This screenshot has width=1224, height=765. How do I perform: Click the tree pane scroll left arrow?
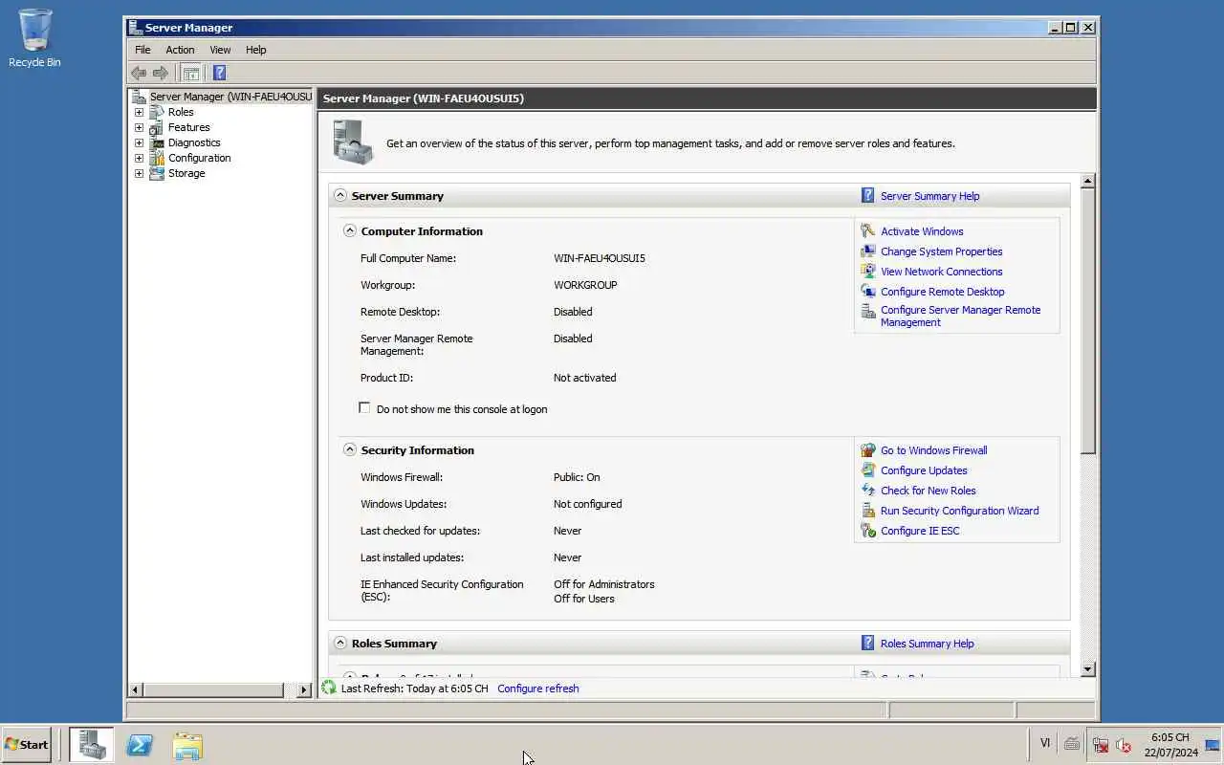(135, 689)
